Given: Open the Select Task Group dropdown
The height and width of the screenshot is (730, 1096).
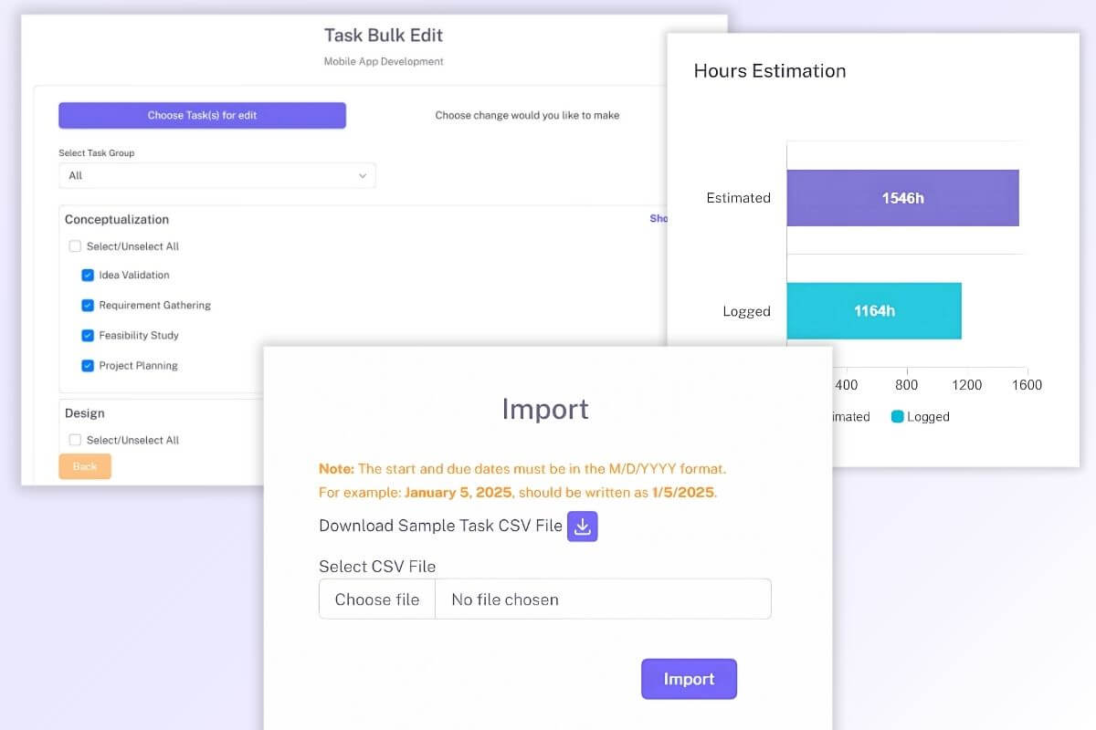Looking at the screenshot, I should [216, 175].
